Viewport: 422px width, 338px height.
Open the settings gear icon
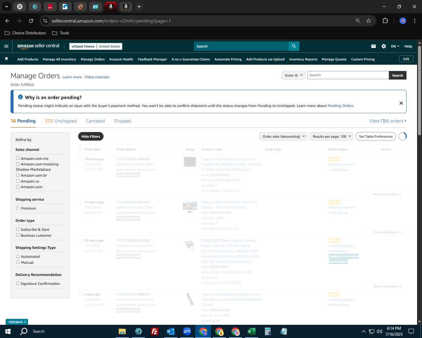[384, 46]
